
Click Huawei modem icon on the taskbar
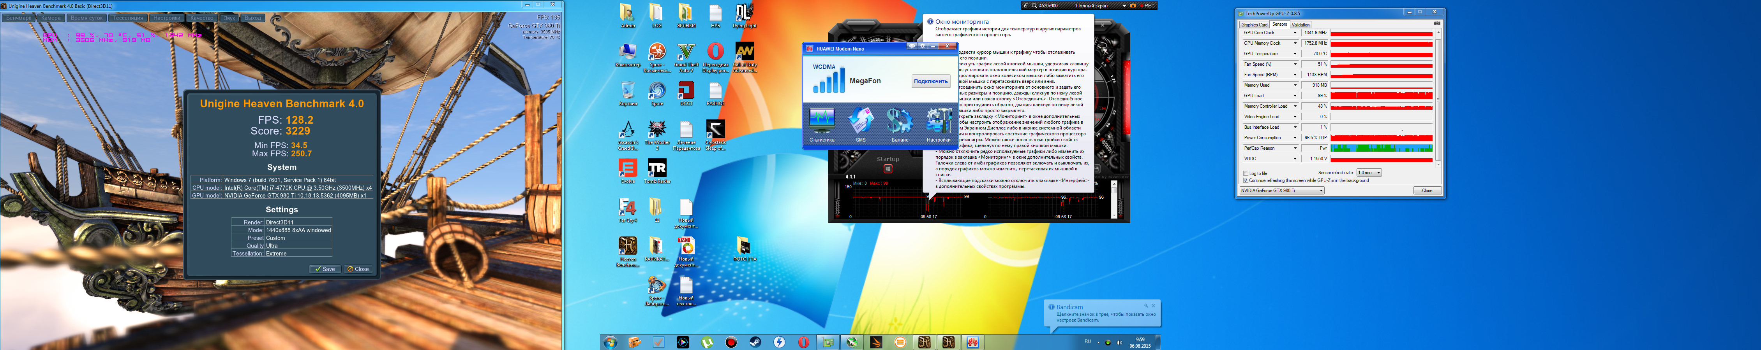click(973, 343)
